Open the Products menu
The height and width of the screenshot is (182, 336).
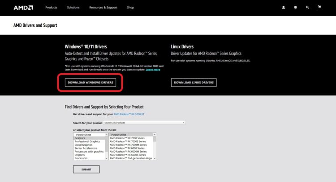(x=51, y=8)
